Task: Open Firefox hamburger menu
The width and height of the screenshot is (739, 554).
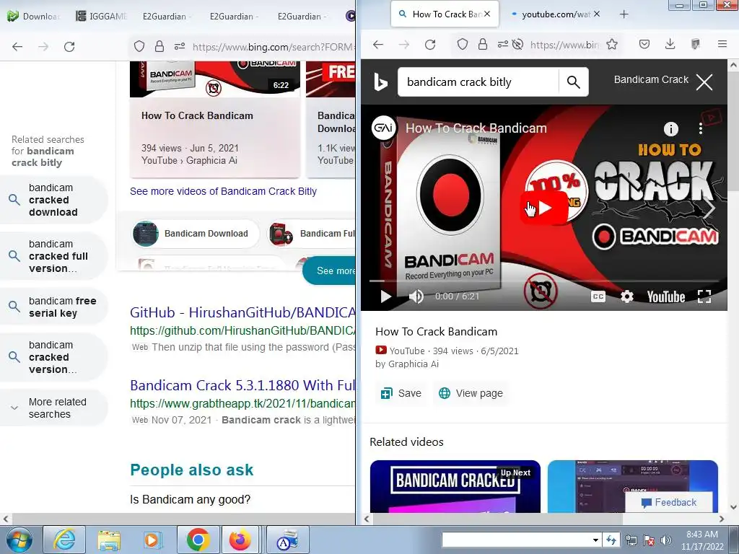Action: click(x=722, y=44)
